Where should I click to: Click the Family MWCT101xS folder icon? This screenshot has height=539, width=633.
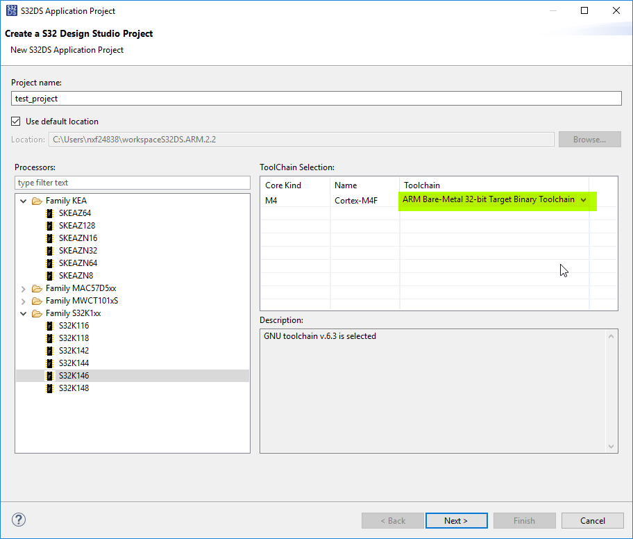coord(37,301)
